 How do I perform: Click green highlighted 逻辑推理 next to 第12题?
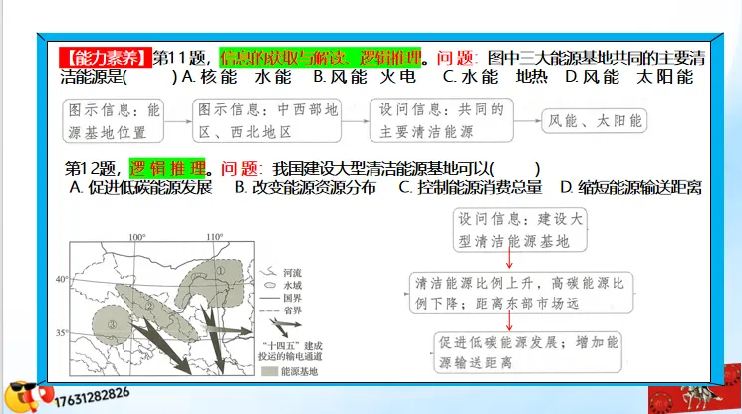pos(167,168)
